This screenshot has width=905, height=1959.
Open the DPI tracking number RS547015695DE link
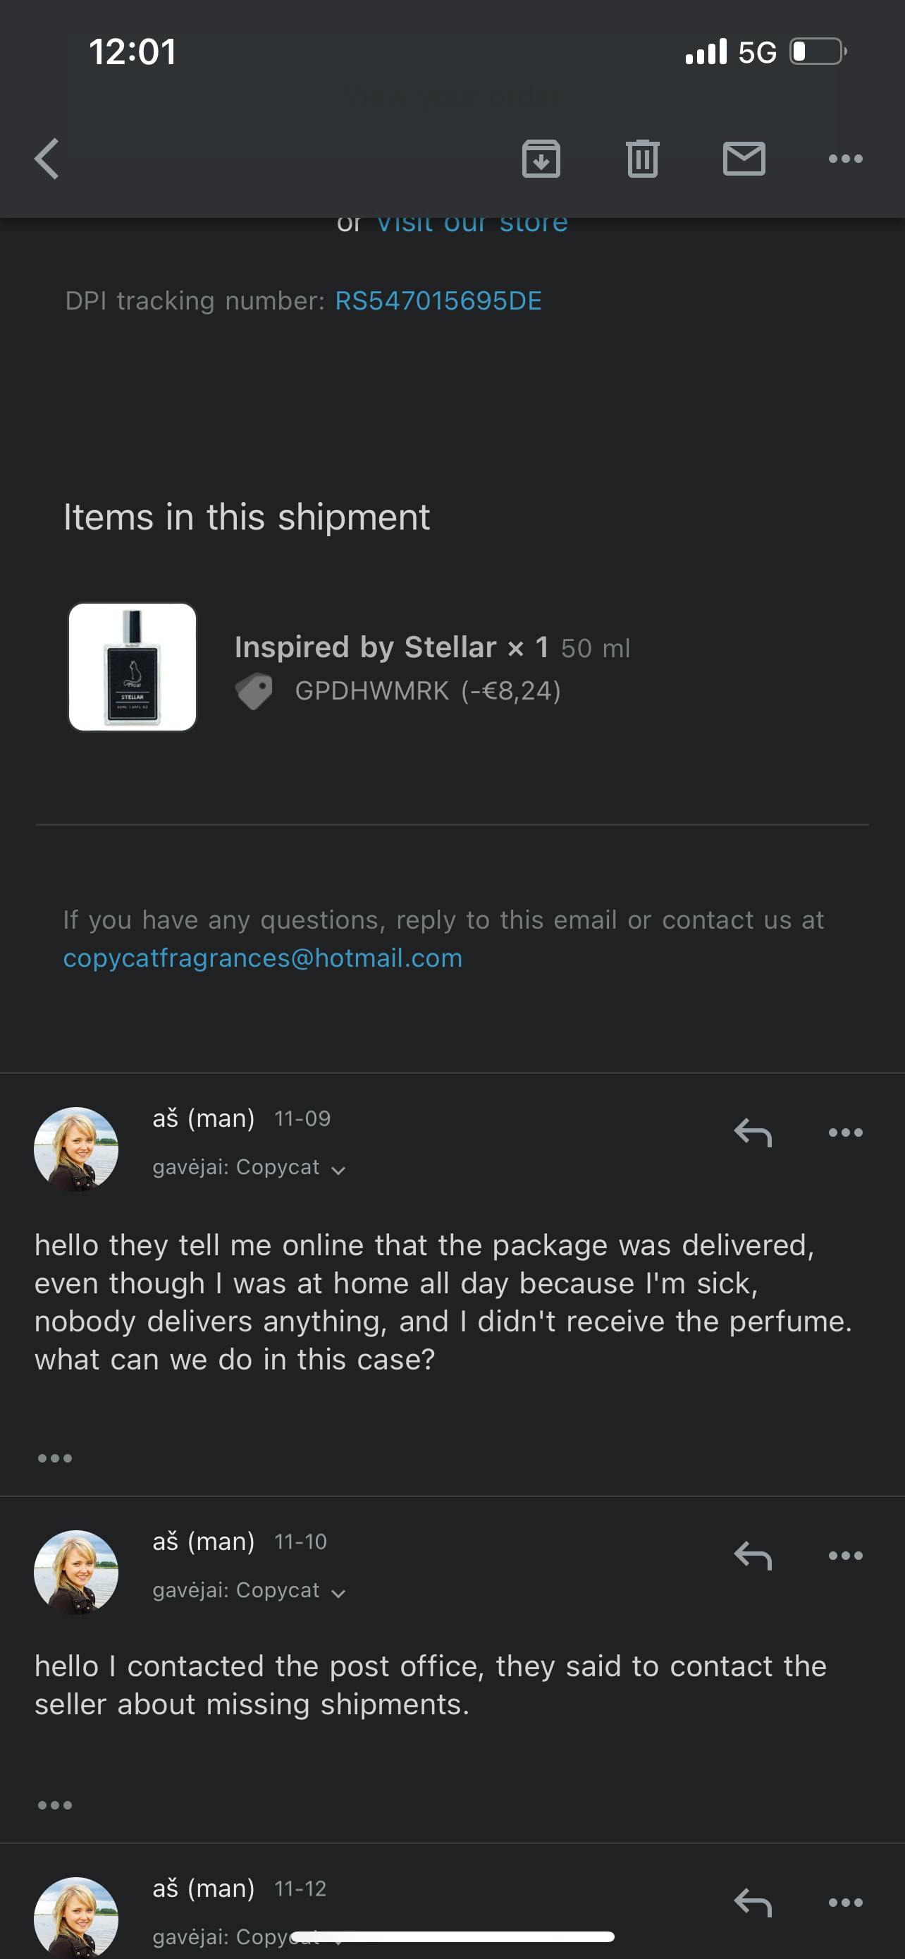coord(438,301)
